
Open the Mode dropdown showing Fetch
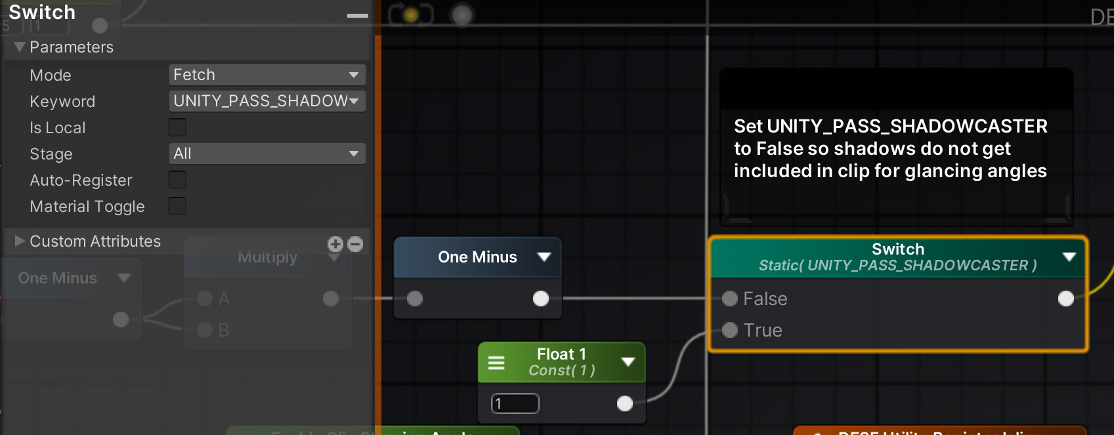pos(267,75)
